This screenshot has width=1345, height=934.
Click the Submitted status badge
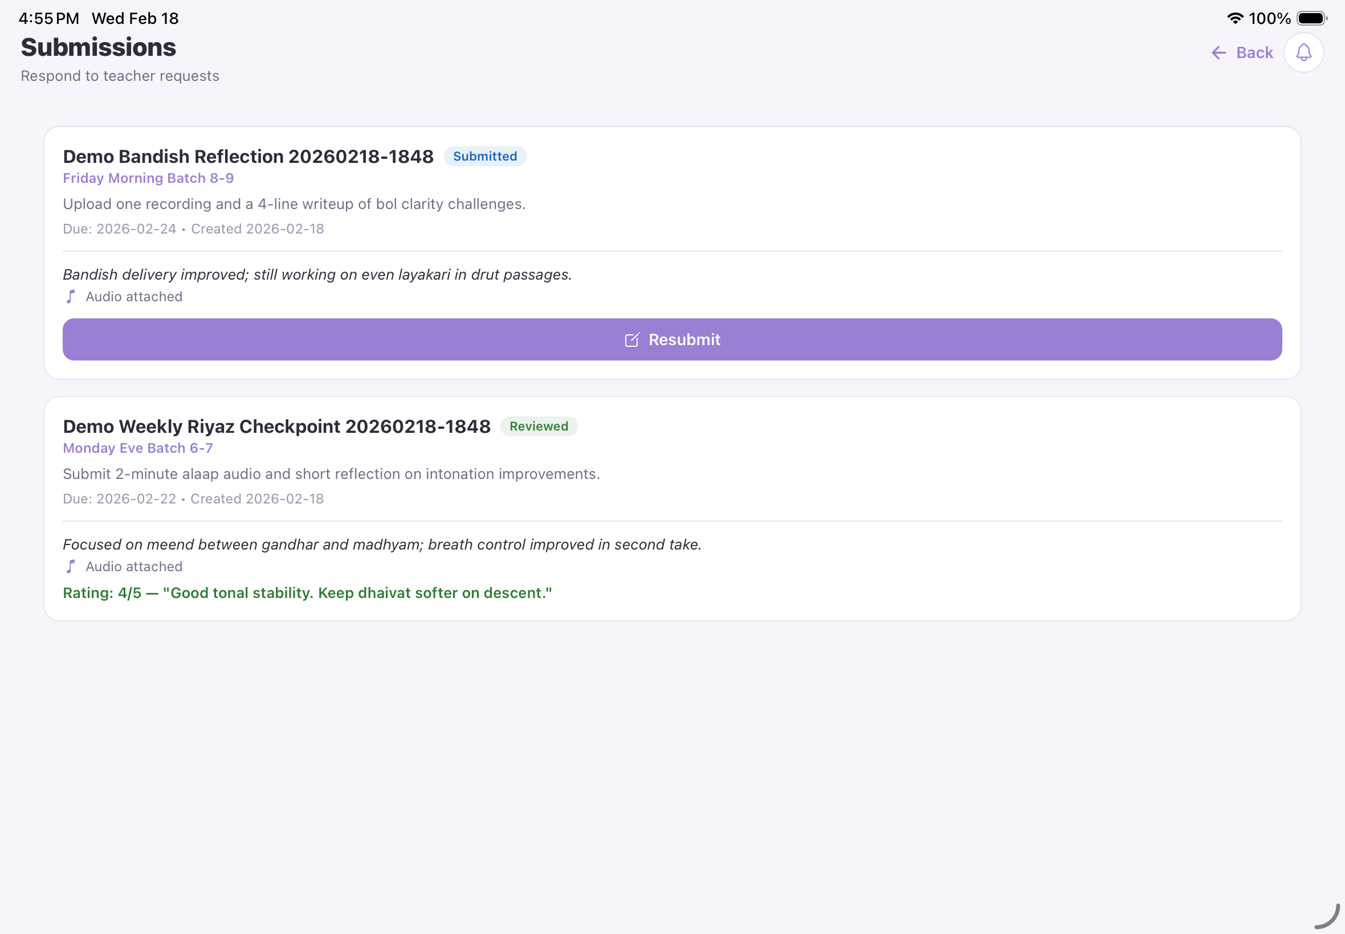click(x=485, y=156)
